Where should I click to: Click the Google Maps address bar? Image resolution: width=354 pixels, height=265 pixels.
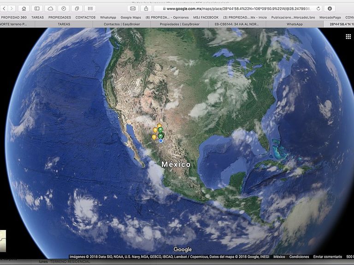click(238, 9)
